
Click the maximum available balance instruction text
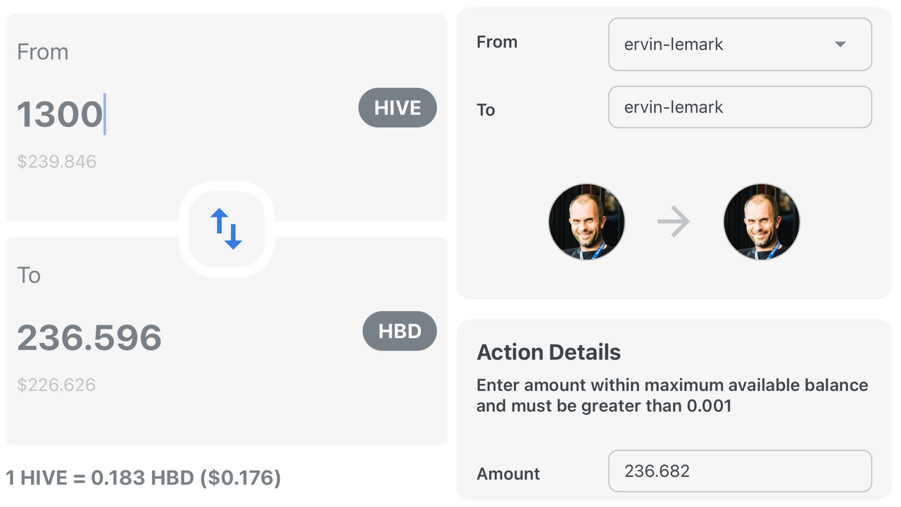tap(672, 396)
